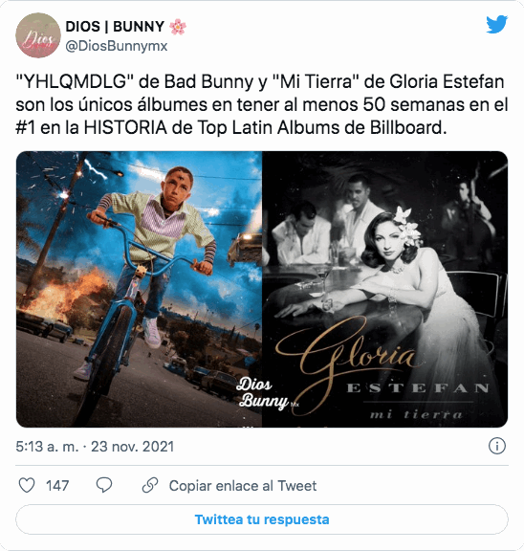Click Copiar enlace al Tweet
Image resolution: width=524 pixels, height=551 pixels.
point(243,486)
